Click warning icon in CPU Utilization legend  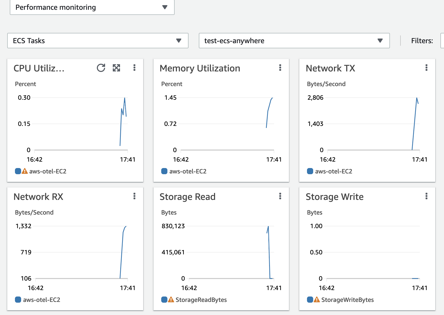click(25, 171)
